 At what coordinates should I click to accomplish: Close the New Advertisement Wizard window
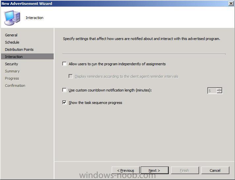click(231, 3)
